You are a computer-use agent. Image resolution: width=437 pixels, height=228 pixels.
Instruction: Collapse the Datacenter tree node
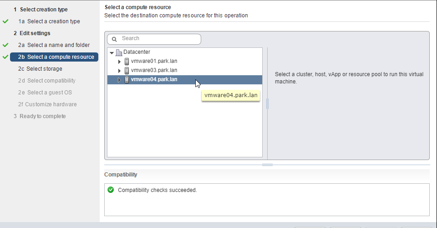click(x=112, y=52)
